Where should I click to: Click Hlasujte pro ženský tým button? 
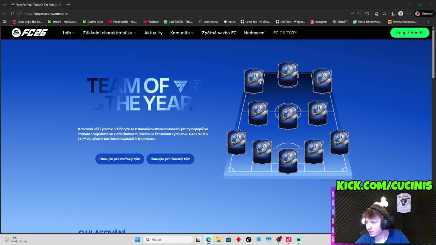tap(170, 159)
